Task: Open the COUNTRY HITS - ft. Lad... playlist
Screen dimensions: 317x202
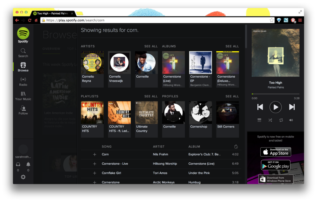Action: pos(119,119)
